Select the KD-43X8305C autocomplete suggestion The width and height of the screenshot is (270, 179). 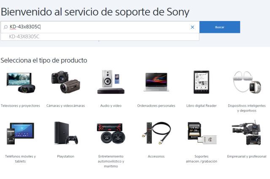[100, 37]
